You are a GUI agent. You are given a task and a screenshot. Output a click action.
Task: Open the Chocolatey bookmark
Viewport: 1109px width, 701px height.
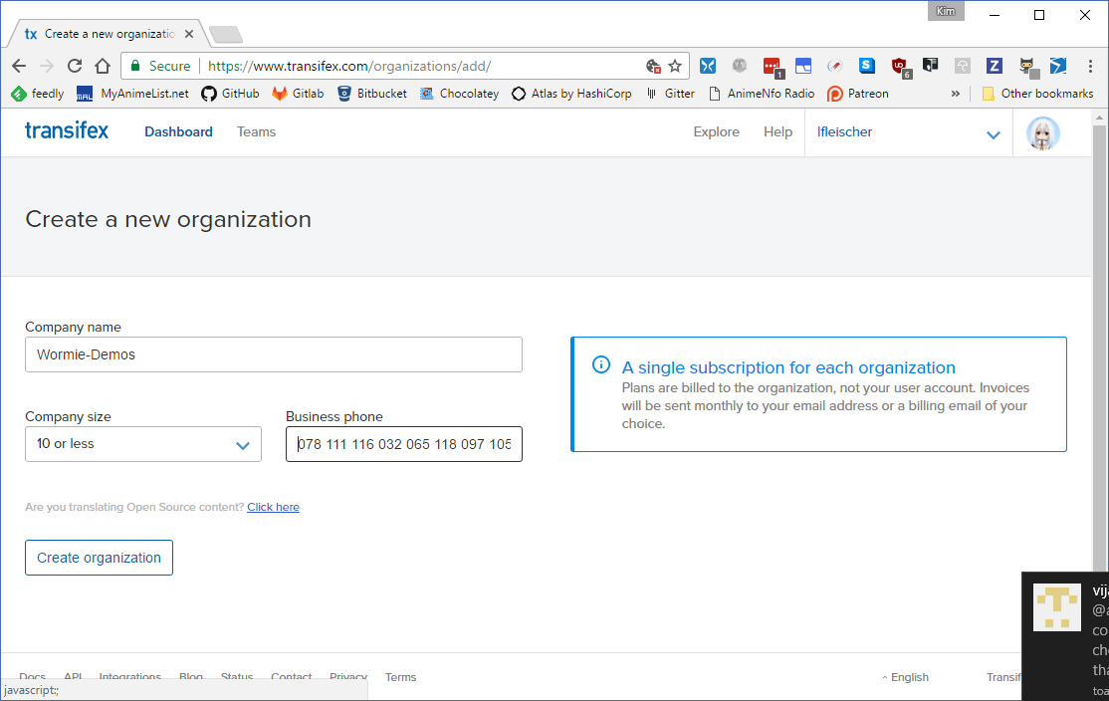click(x=460, y=94)
